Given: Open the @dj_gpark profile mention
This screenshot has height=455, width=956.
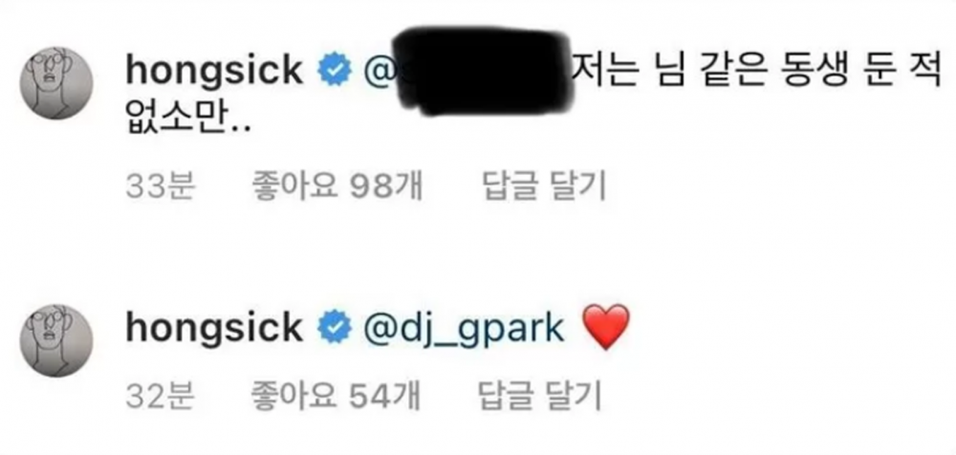Looking at the screenshot, I should click(464, 330).
